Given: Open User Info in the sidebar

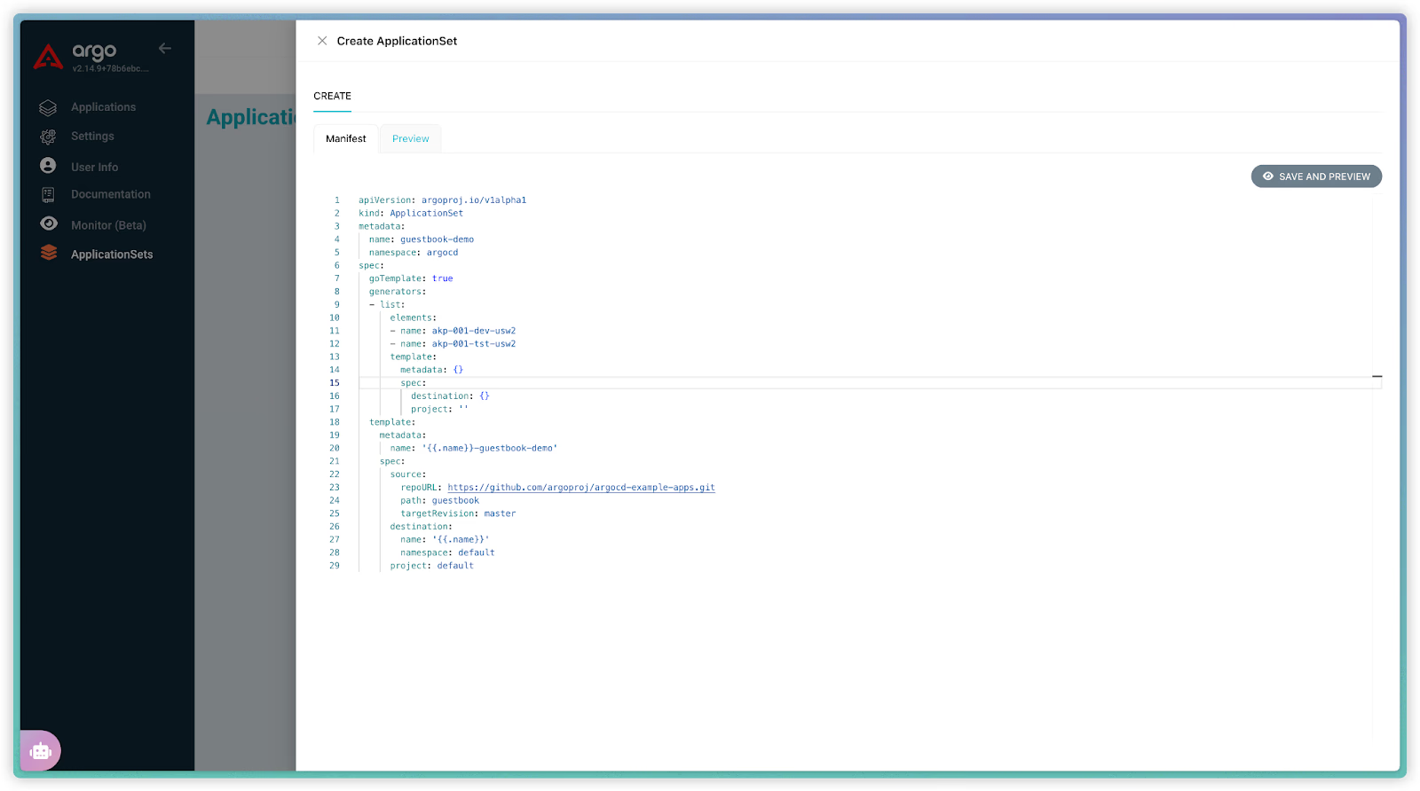Looking at the screenshot, I should pyautogui.click(x=94, y=167).
